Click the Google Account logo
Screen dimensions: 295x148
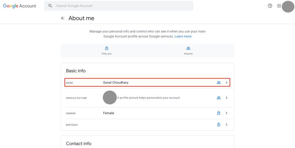[20, 6]
